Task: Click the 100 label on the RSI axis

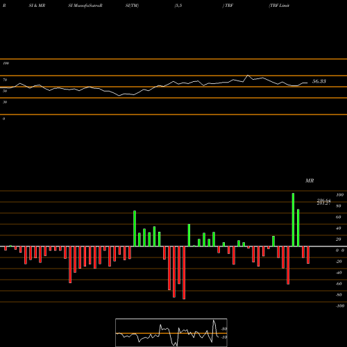Action: [6, 63]
